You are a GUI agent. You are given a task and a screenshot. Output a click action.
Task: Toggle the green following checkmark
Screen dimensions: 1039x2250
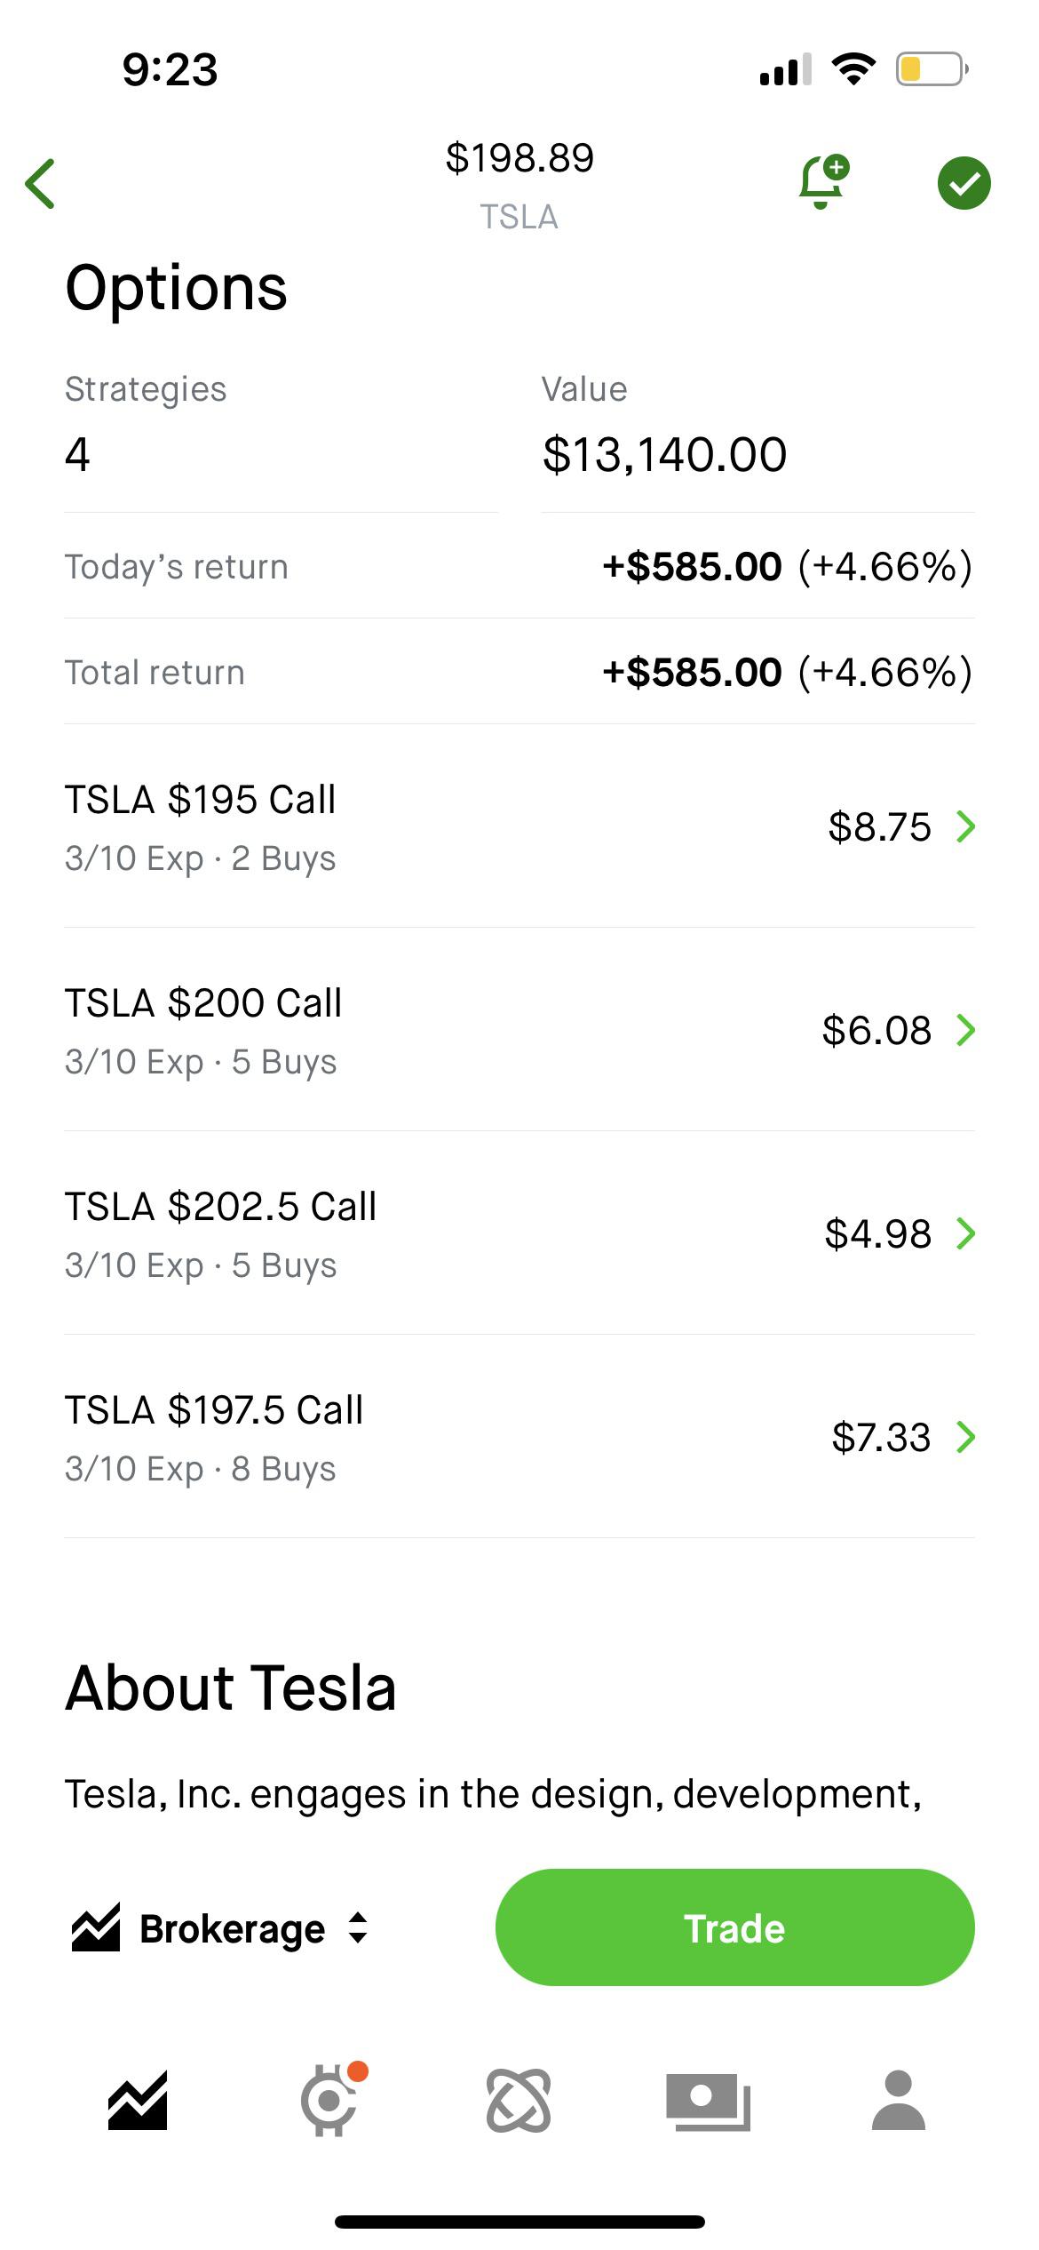coord(964,183)
